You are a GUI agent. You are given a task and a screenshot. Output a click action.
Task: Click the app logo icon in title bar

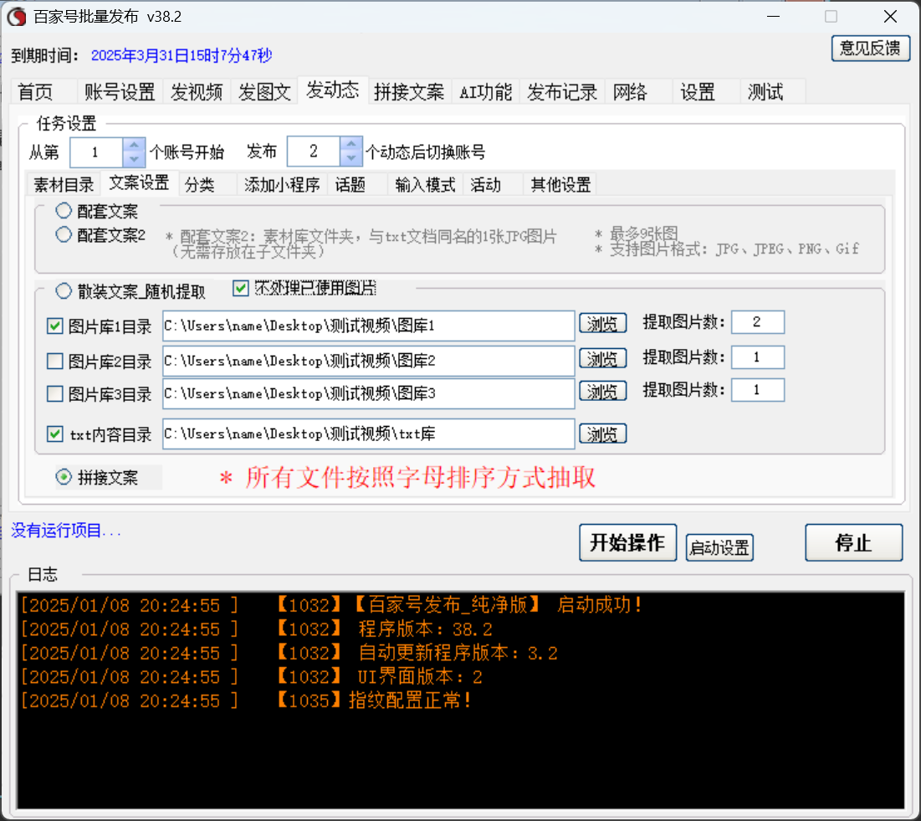[17, 17]
